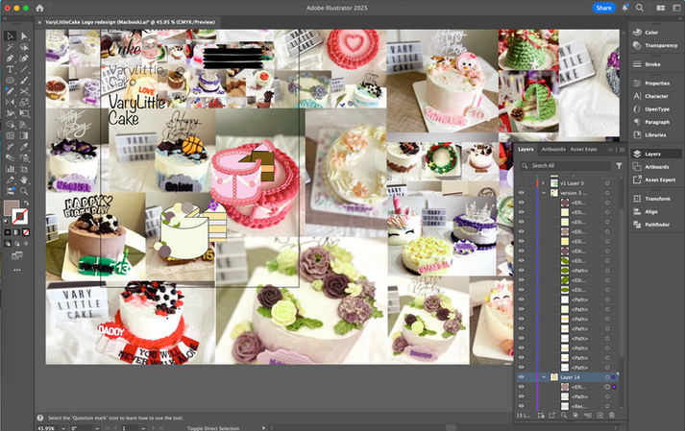Toggle visibility of Ellipse item under Layer 14
Viewport: 685px width, 431px height.
point(521,387)
